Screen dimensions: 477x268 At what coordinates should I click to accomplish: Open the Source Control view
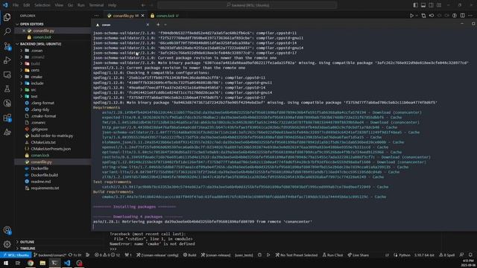tap(7, 46)
